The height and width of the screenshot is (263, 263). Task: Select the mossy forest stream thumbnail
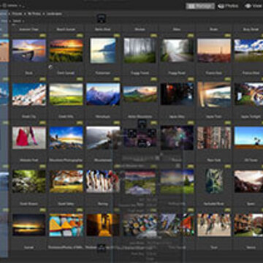point(29,181)
